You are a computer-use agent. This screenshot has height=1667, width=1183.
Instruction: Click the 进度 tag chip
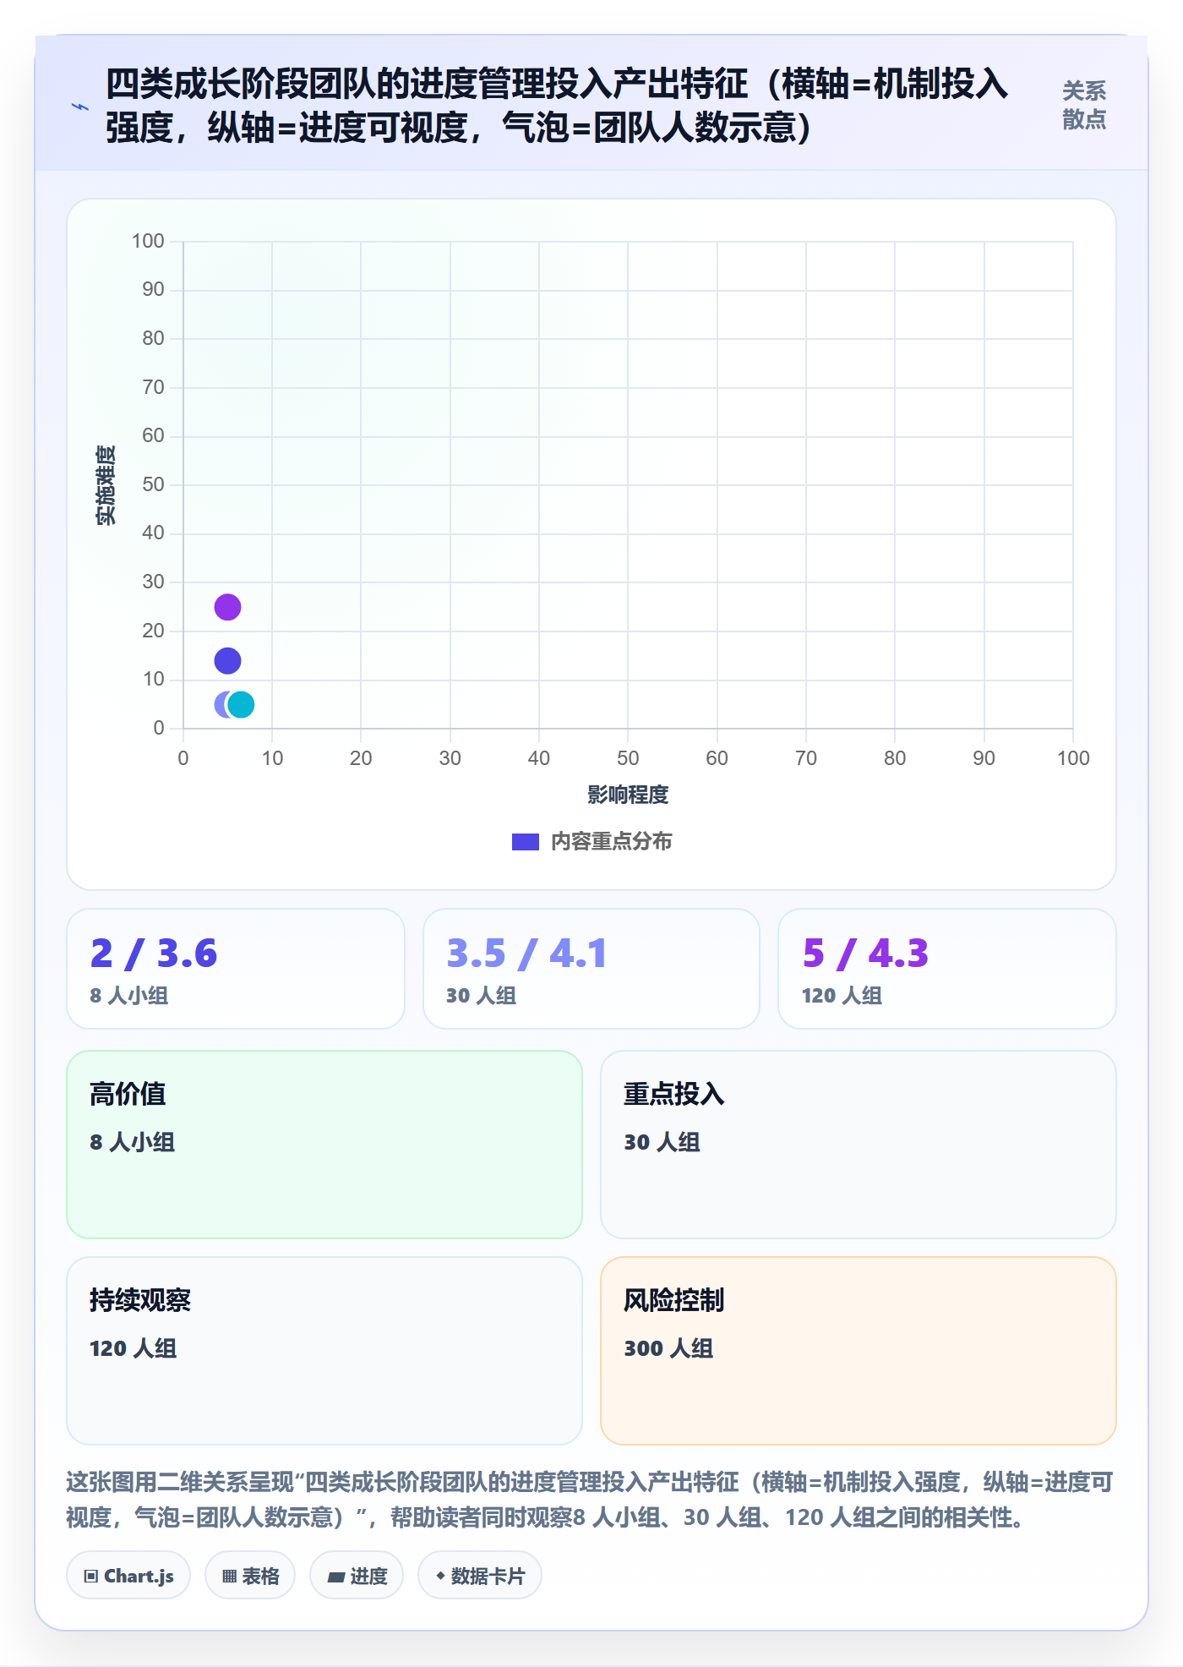click(357, 1576)
